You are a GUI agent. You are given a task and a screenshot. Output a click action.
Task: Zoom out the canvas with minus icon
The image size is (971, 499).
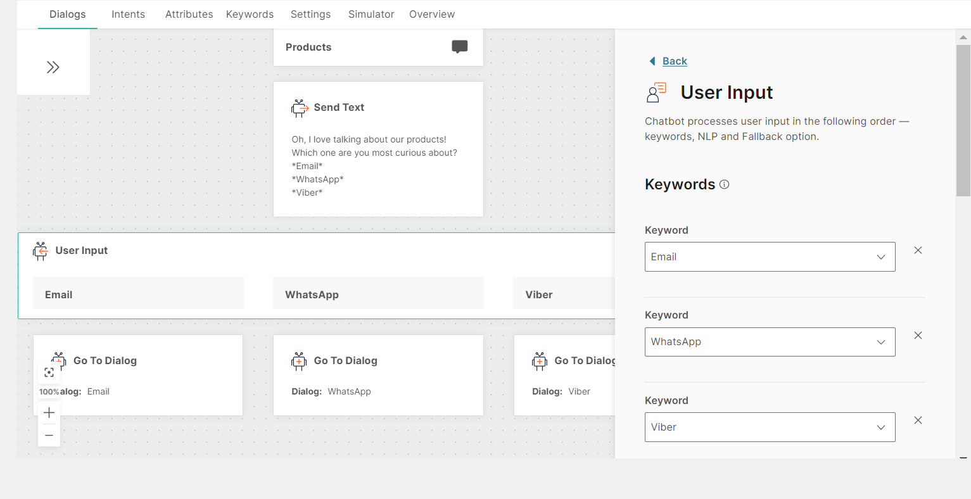point(49,436)
